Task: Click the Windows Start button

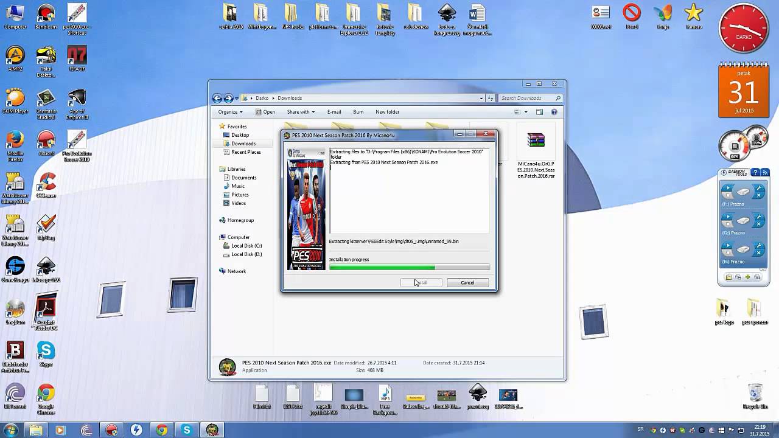Action: click(10, 430)
